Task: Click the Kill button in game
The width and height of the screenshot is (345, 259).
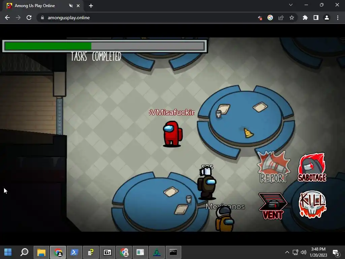Action: [312, 204]
